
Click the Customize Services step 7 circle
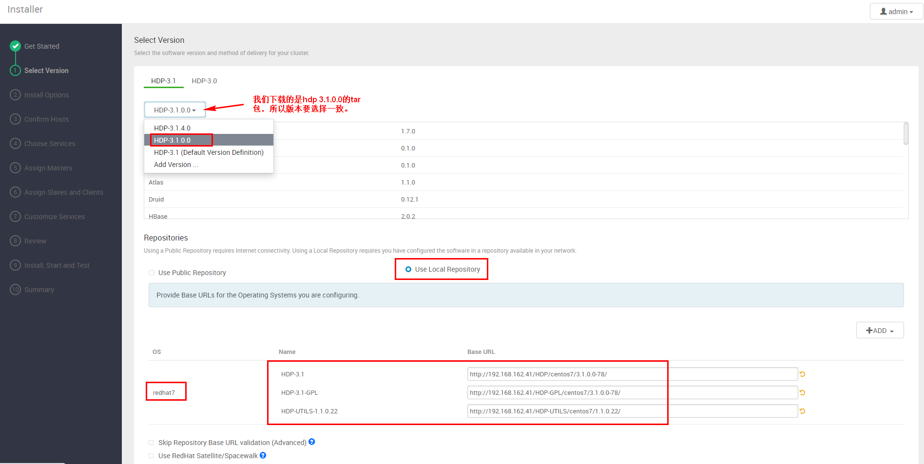(16, 216)
